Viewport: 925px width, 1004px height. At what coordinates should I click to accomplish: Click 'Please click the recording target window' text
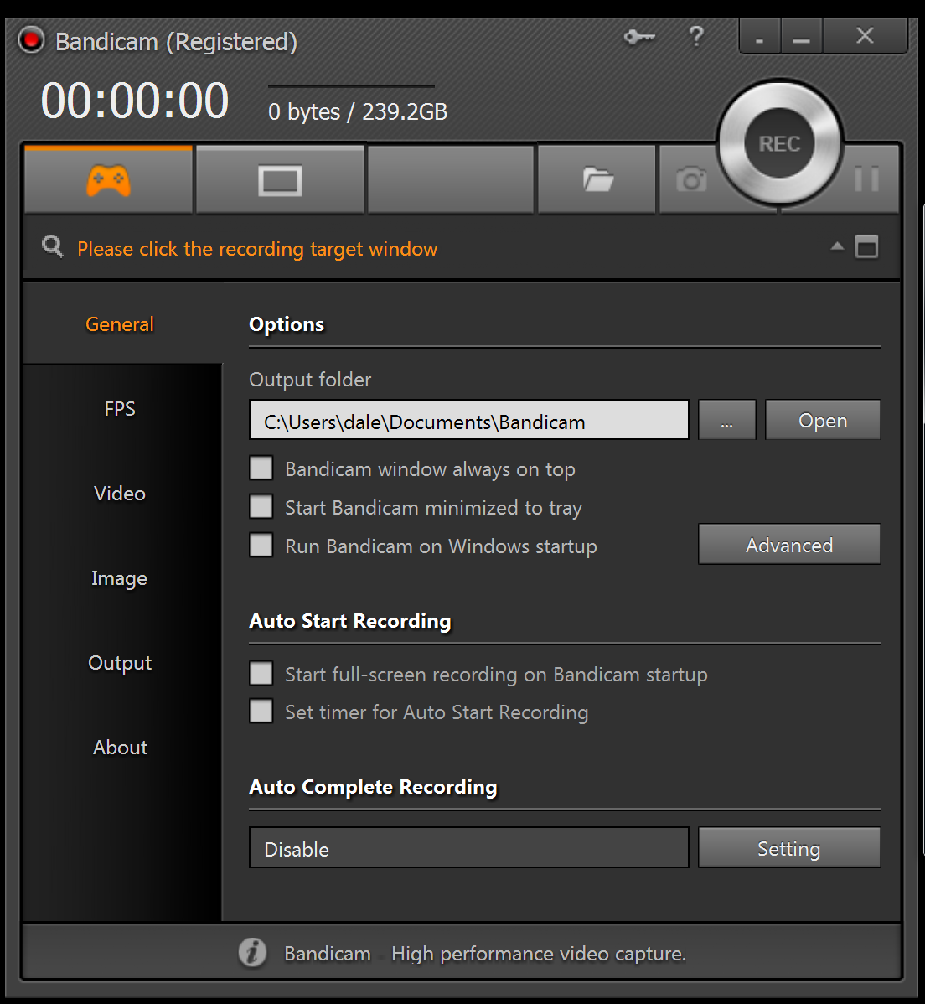click(257, 248)
